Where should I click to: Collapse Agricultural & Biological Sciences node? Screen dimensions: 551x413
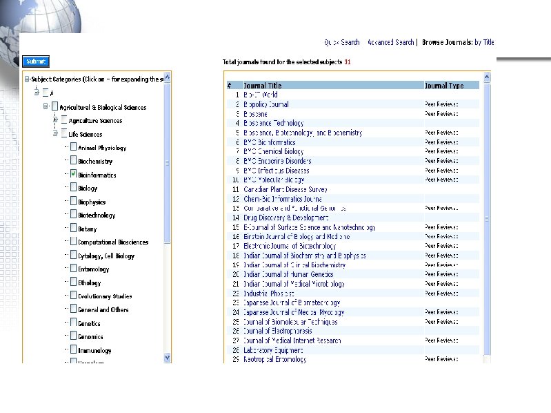click(46, 106)
